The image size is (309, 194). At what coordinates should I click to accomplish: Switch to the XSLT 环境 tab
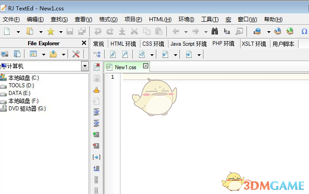[254, 44]
